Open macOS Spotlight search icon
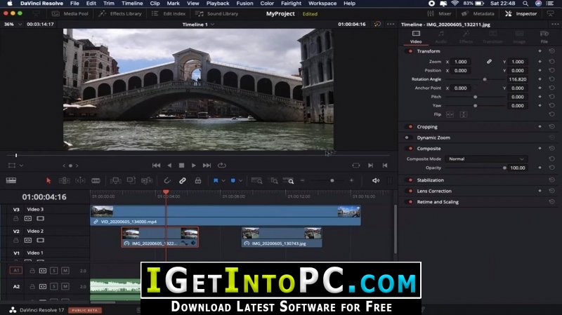 tap(525, 4)
